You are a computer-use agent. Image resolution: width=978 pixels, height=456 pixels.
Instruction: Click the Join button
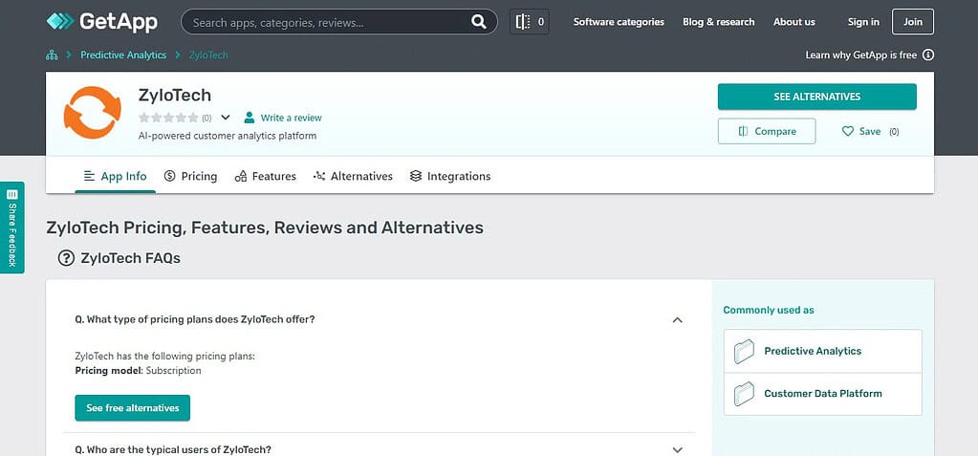pos(912,22)
